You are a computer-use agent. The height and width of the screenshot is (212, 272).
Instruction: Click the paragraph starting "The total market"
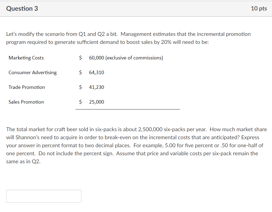pyautogui.click(x=136, y=145)
